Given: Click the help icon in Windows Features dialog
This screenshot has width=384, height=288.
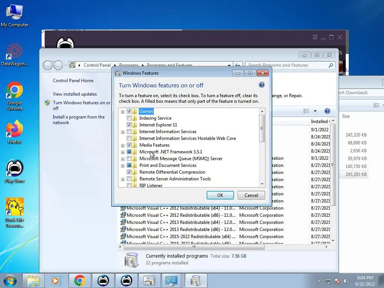Looking at the screenshot, I should [x=261, y=85].
